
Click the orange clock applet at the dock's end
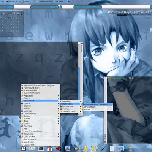coord(131,149)
